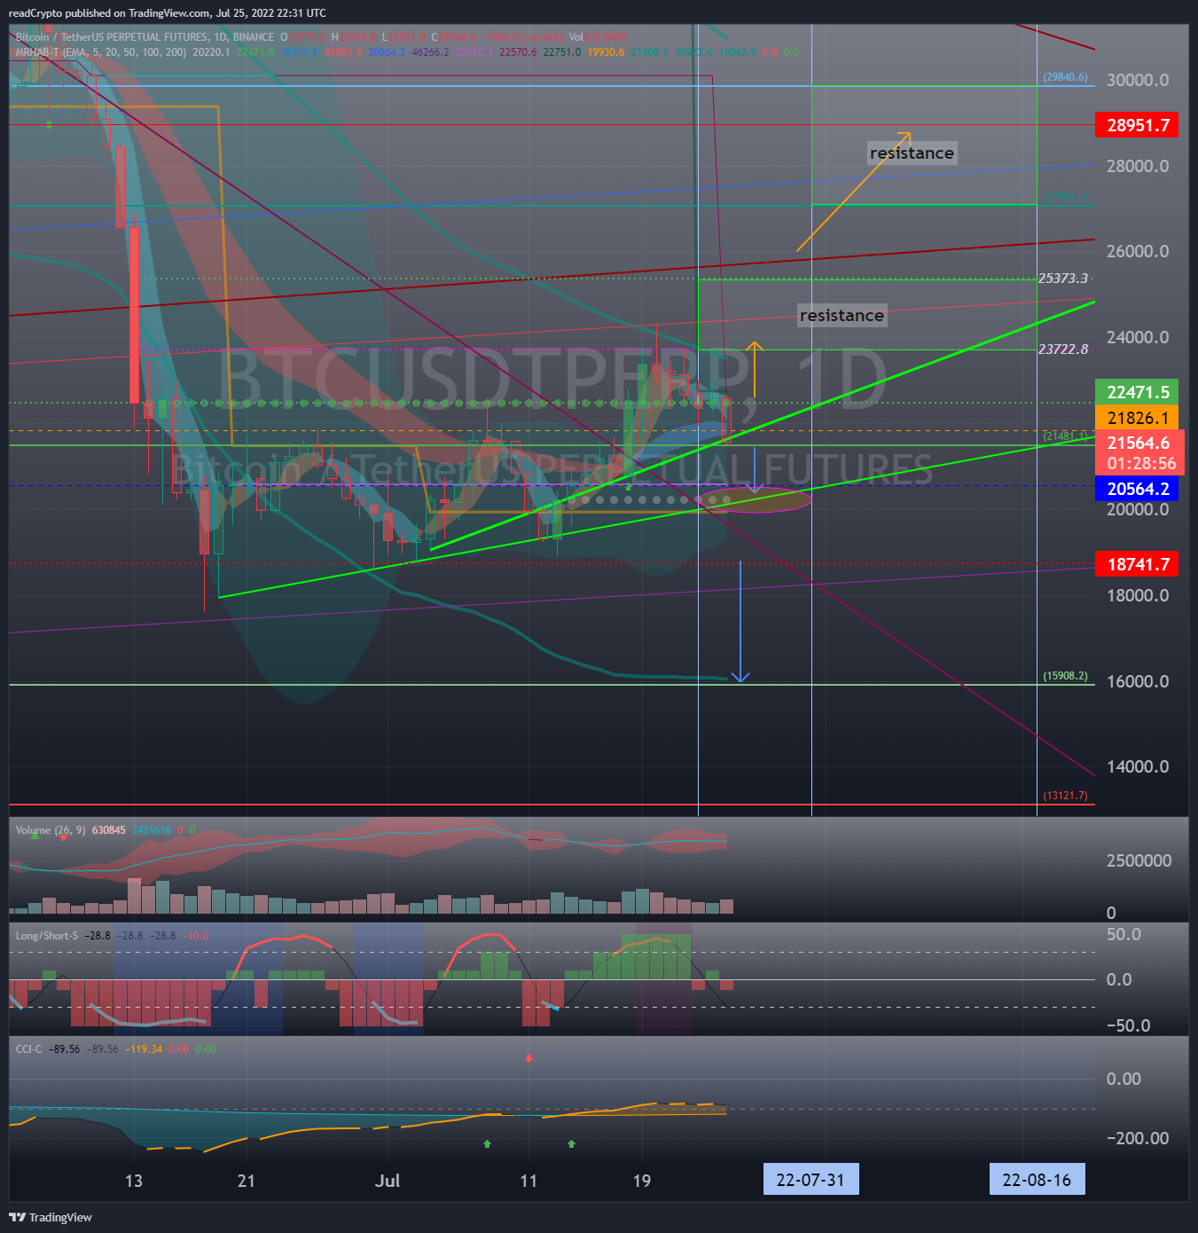Click the 23722.8 level label
The image size is (1198, 1233).
coord(1063,349)
